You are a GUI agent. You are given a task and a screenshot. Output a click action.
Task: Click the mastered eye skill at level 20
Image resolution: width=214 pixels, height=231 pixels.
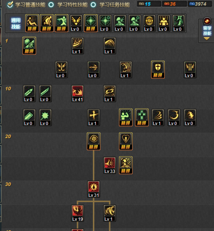(94, 142)
